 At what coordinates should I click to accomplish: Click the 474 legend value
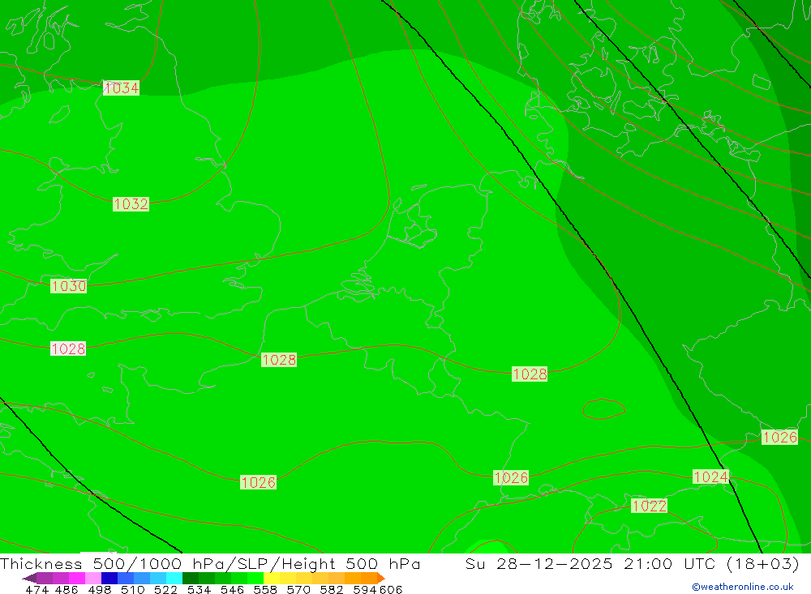36,590
